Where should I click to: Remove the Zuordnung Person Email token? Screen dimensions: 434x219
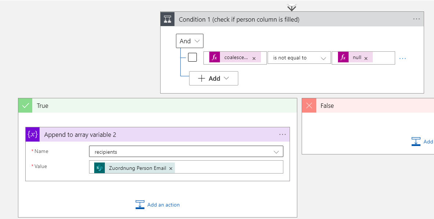coord(170,168)
